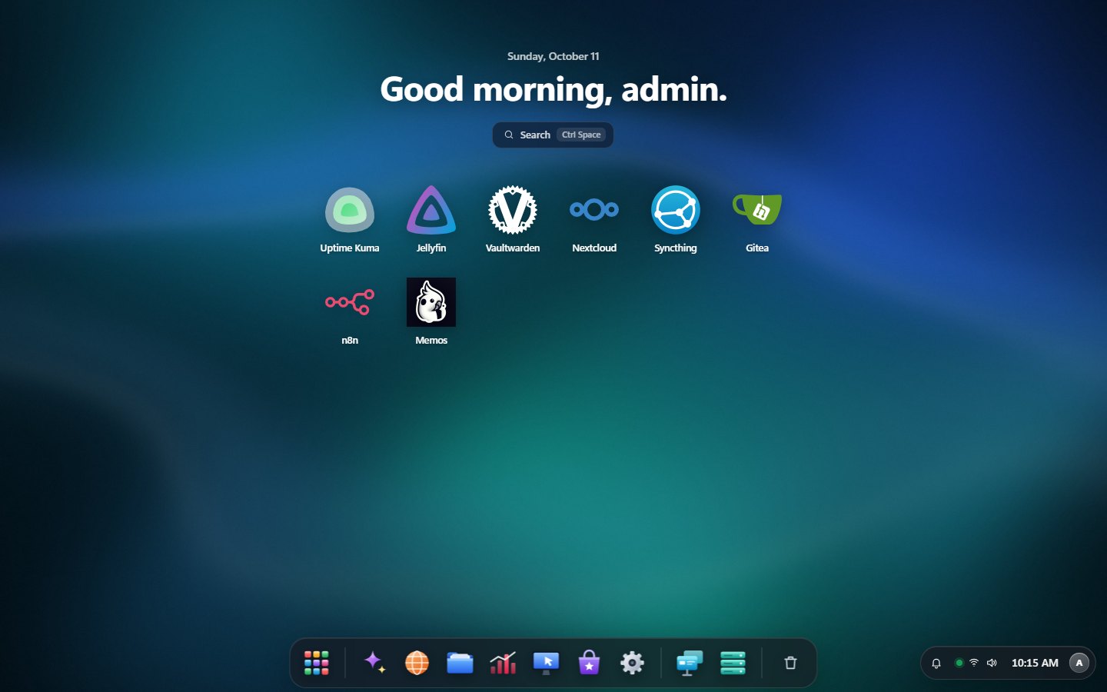This screenshot has height=692, width=1107.
Task: Open the trash icon in dock
Action: click(x=790, y=663)
